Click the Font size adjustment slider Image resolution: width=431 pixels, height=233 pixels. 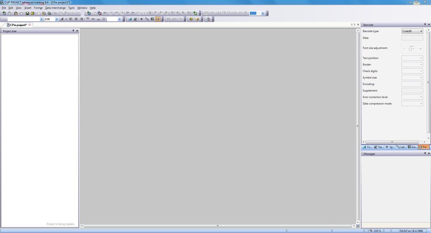(412, 48)
